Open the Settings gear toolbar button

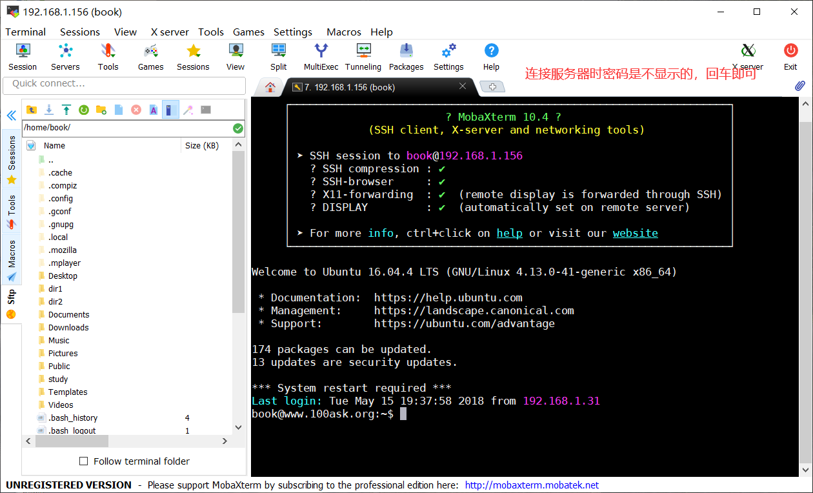point(448,57)
